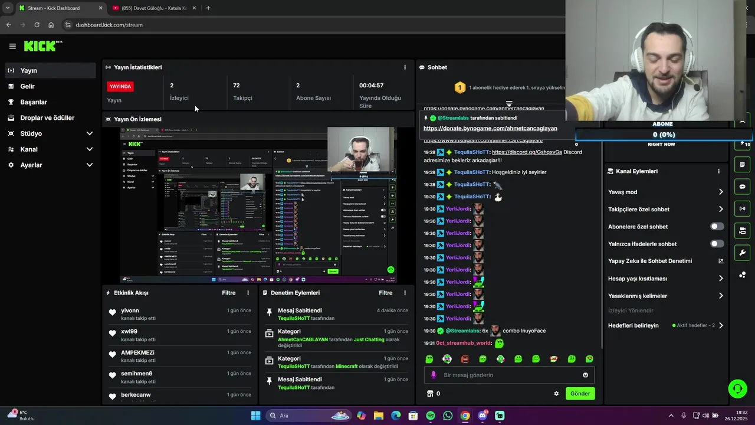Screen dimensions: 755x425
Task: Click the dashboard.kick.com/stream address bar
Action: tap(109, 25)
